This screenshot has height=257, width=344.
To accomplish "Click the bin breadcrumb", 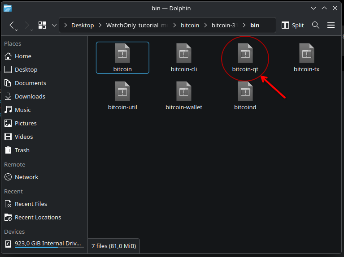I will pos(255,26).
